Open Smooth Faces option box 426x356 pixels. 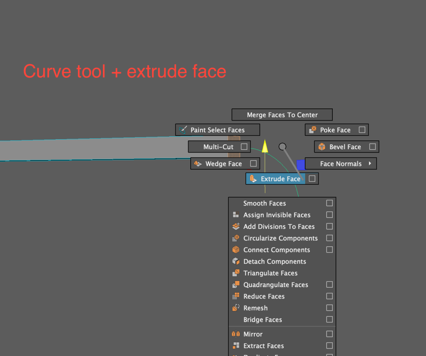click(x=329, y=203)
